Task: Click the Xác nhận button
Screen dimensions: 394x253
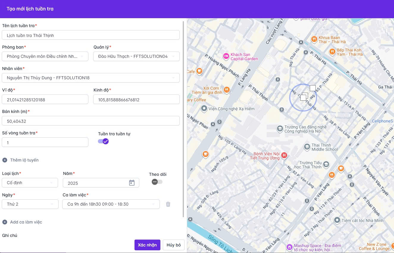Action: (x=147, y=245)
